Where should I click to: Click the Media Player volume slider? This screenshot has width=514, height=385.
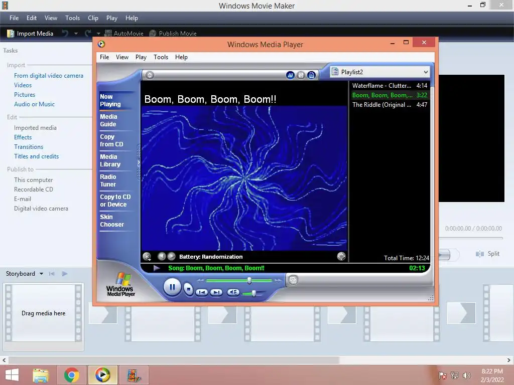tap(252, 293)
